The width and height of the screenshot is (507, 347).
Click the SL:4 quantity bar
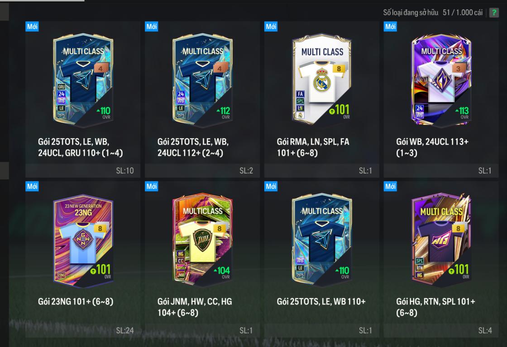(x=441, y=330)
